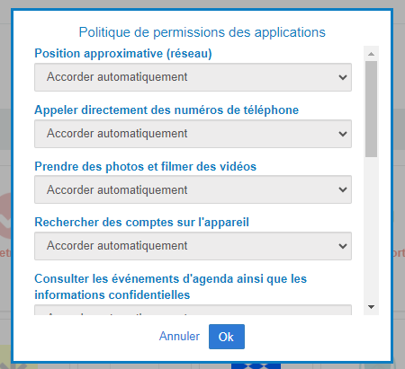Click the chevron arrow of Position approximative select
The width and height of the screenshot is (405, 369).
343,77
